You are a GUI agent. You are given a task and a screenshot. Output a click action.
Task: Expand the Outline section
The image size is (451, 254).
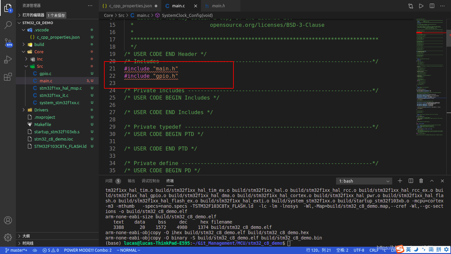coord(57,236)
